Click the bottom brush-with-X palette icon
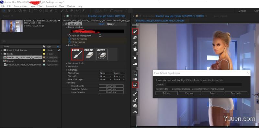The height and width of the screenshot is (128, 259). 135,112
